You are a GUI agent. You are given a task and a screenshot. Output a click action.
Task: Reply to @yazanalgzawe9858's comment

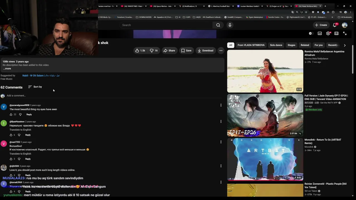[29, 114]
